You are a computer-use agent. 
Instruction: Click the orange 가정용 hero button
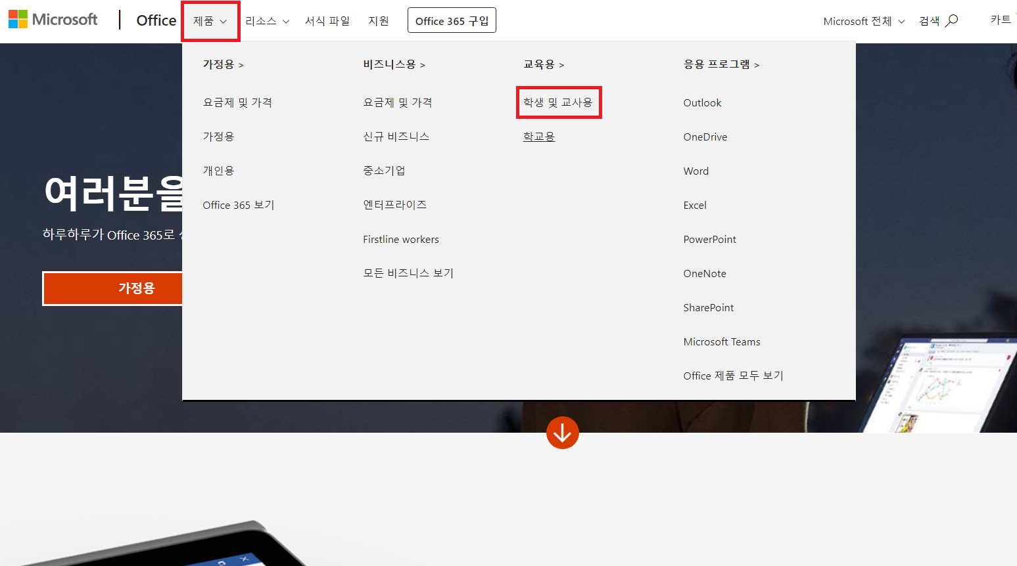click(112, 288)
